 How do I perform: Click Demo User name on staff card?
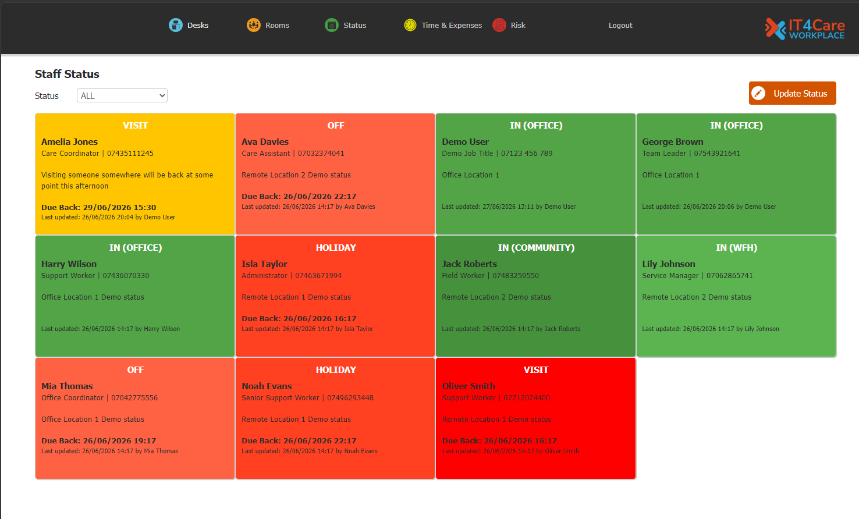[x=465, y=142]
